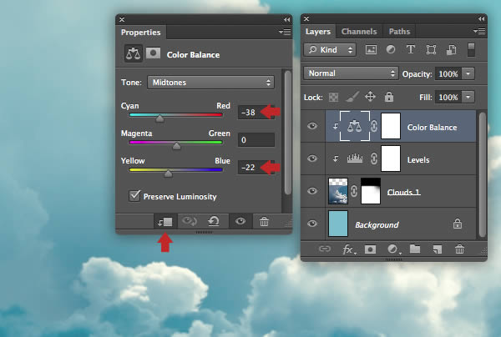Screen dimensions: 501x337
Task: Create a new group folder icon
Action: click(415, 249)
